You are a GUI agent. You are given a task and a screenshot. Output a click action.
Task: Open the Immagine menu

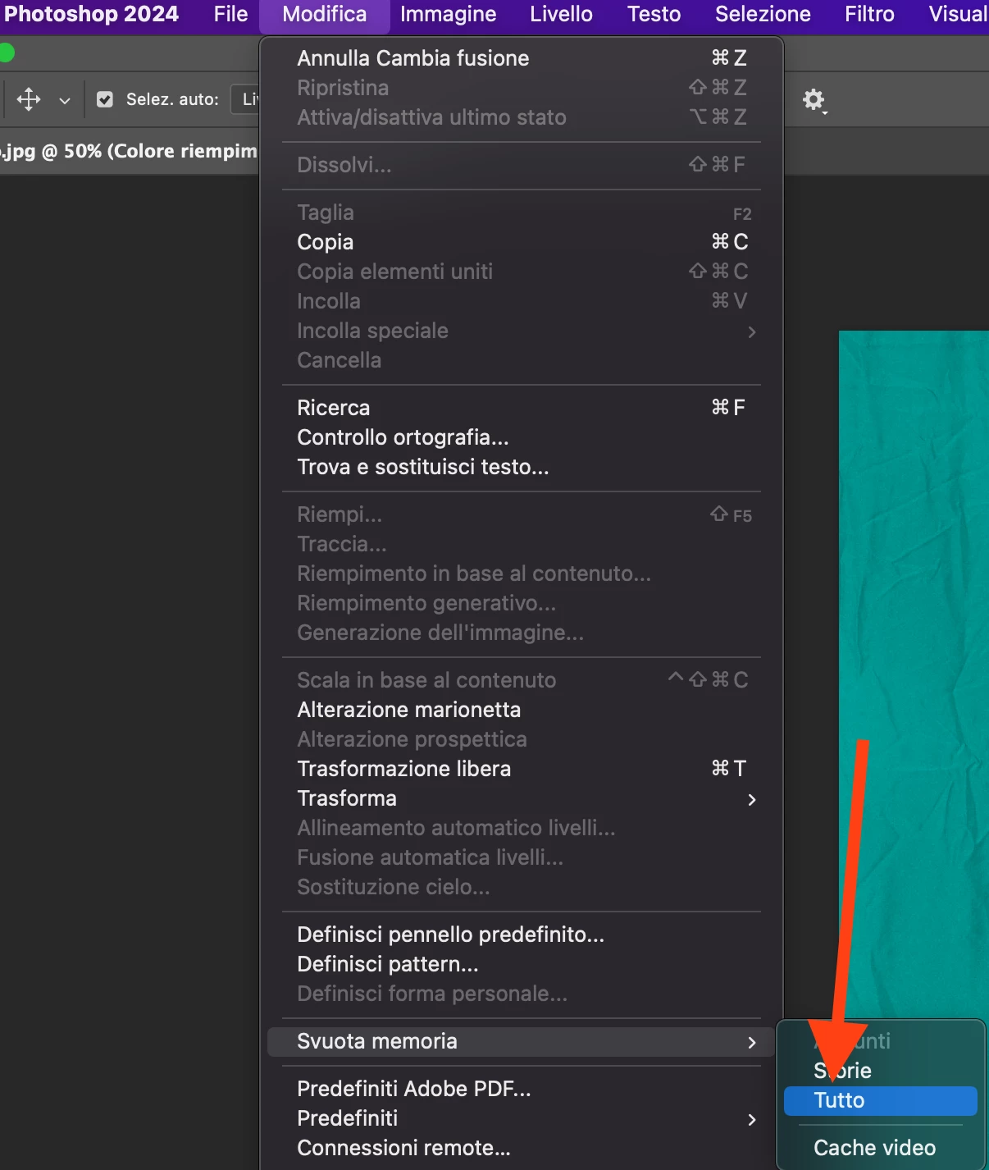tap(448, 14)
